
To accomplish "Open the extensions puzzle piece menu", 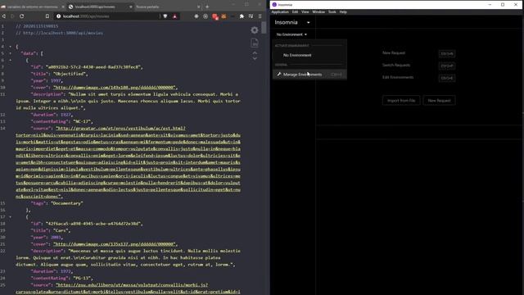I will click(242, 16).
